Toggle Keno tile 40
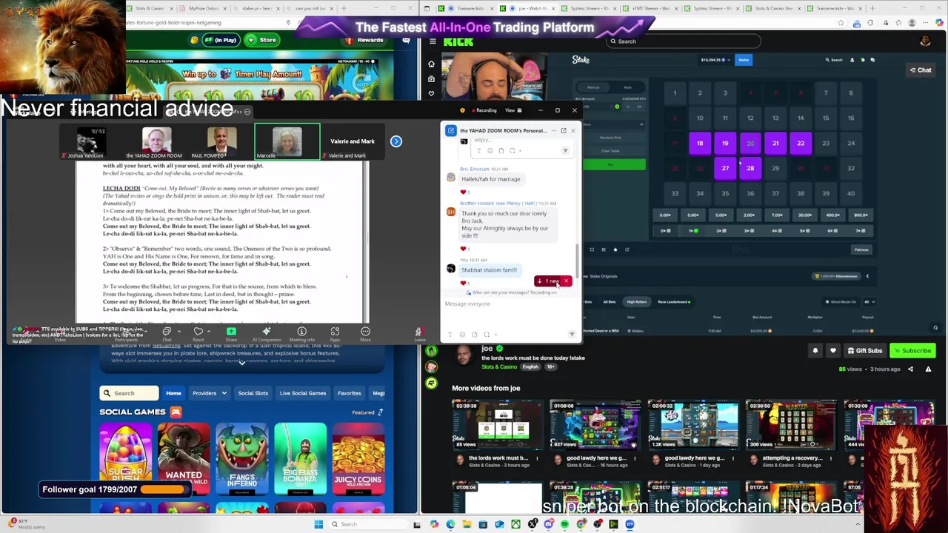 click(x=851, y=193)
